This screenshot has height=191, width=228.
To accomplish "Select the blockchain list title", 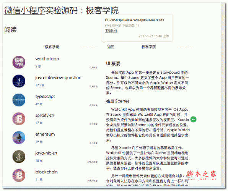I will point(46,172).
